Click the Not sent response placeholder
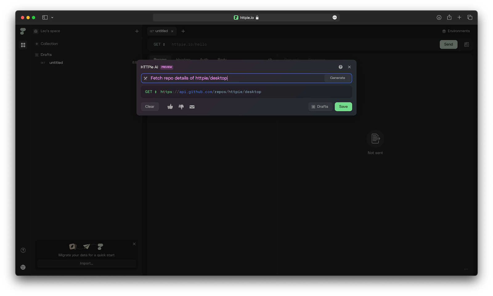This screenshot has width=493, height=296. (375, 143)
